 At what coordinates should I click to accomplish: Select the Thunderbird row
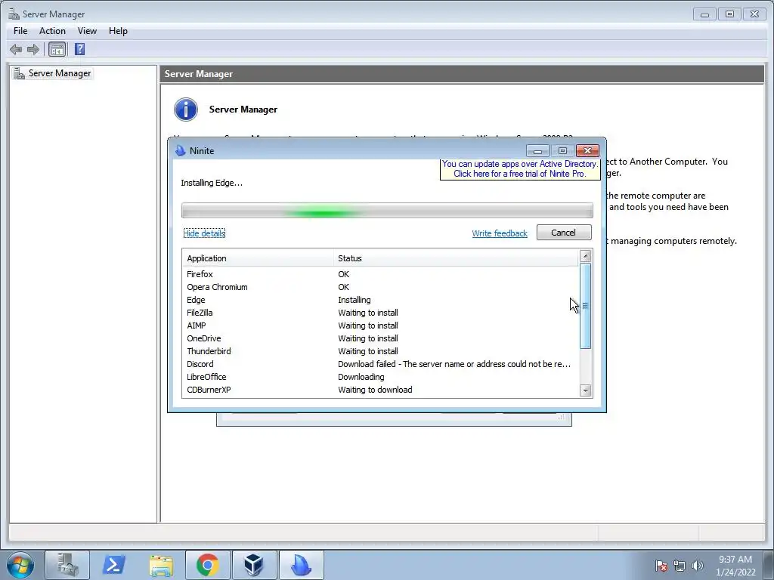click(381, 351)
